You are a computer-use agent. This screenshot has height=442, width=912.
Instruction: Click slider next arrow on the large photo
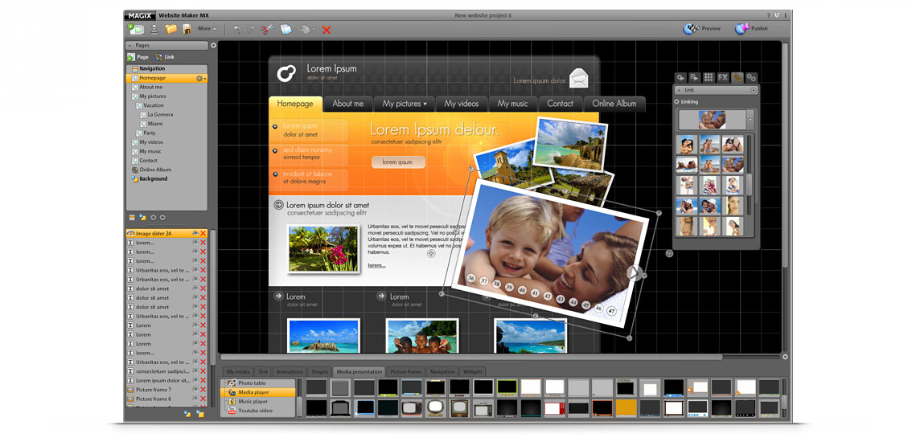coord(635,272)
